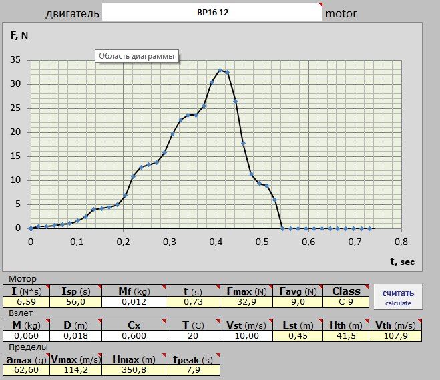Select the Cx value 0,600

click(134, 336)
